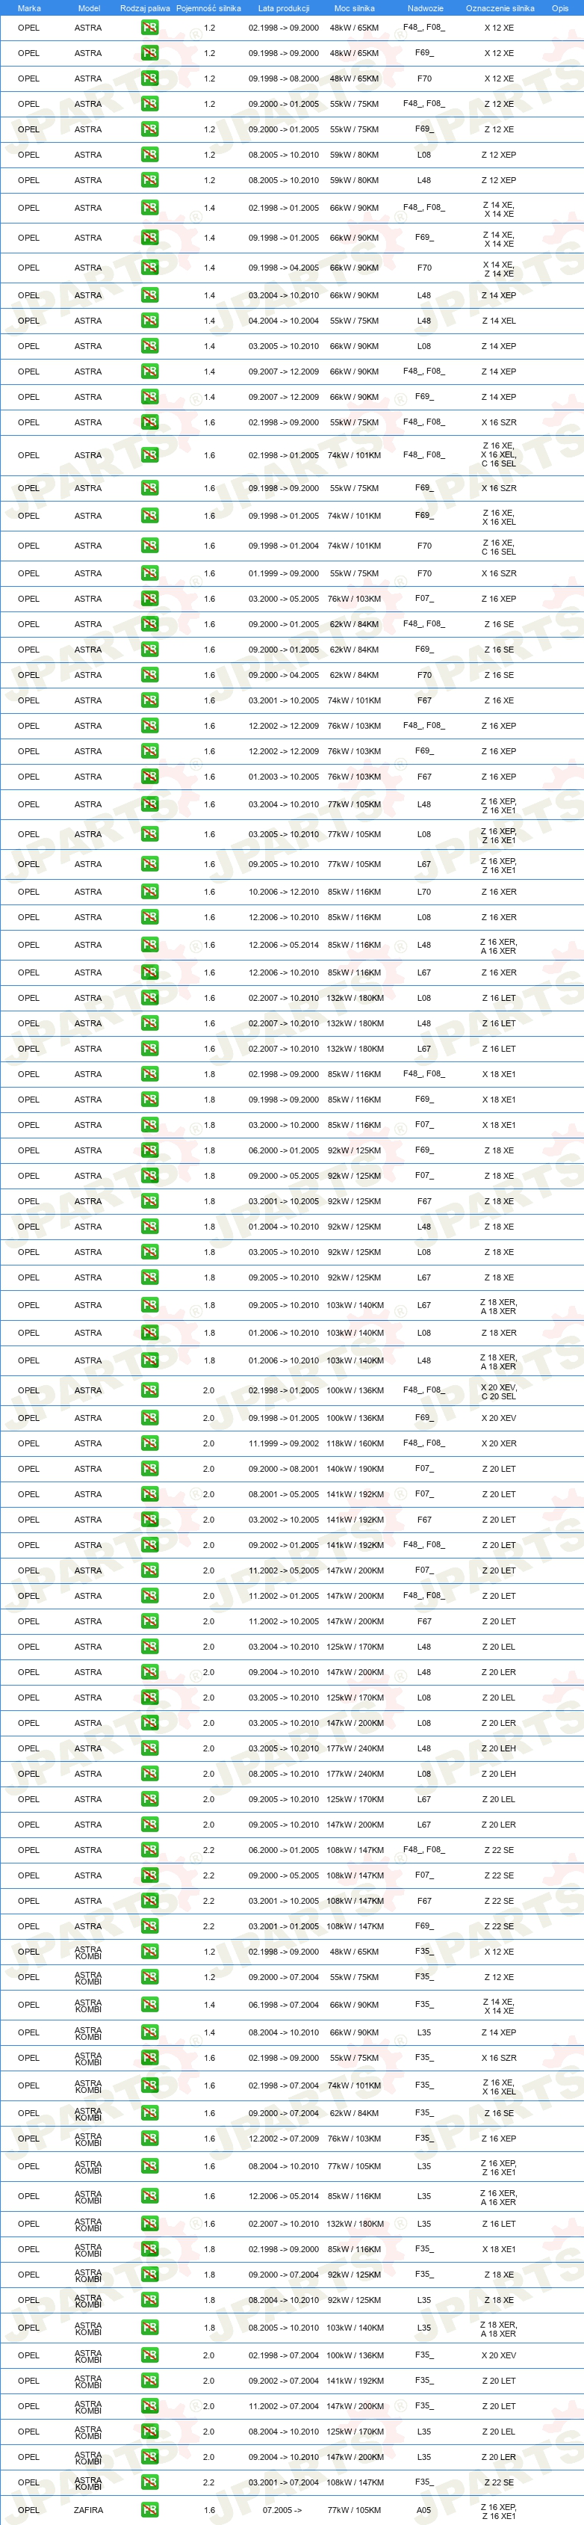Click the fuel icon in the 09.1998 -> 01.2004 row
Image resolution: width=584 pixels, height=2525 pixels.
pos(150,546)
